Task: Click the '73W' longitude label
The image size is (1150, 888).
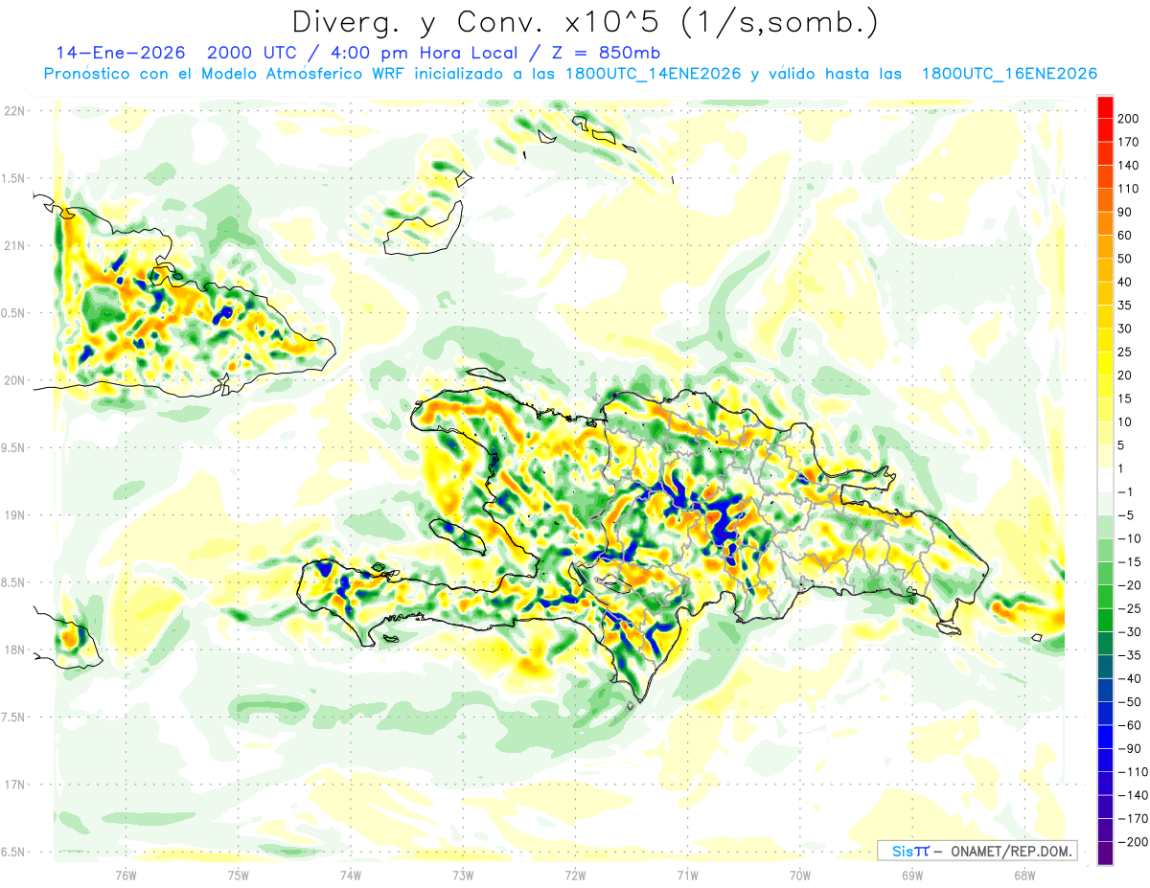Action: (x=463, y=875)
